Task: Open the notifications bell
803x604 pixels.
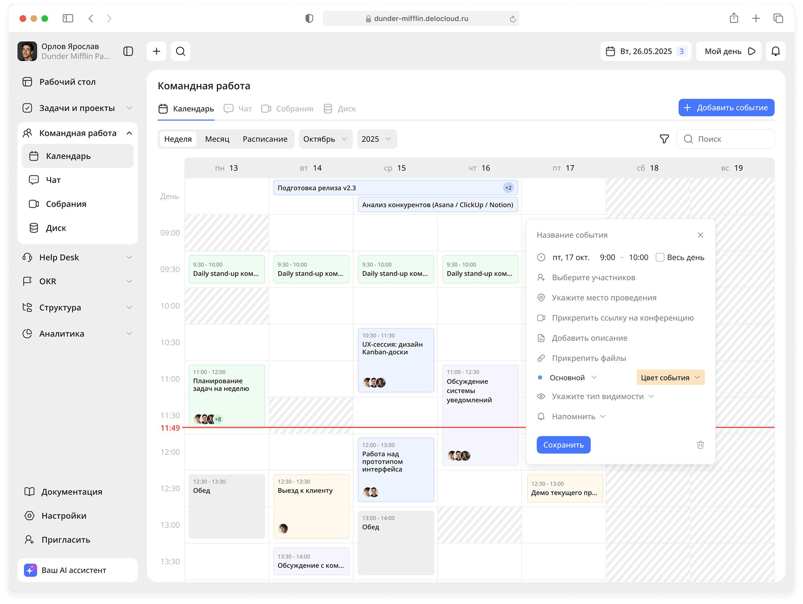Action: coord(776,51)
